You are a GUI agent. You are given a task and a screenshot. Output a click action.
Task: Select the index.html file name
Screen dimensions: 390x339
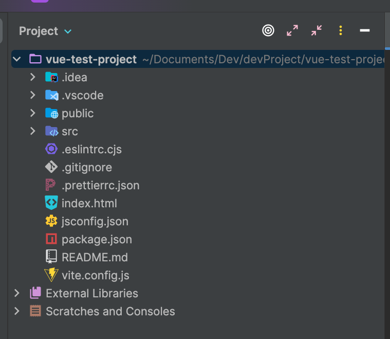click(x=89, y=204)
